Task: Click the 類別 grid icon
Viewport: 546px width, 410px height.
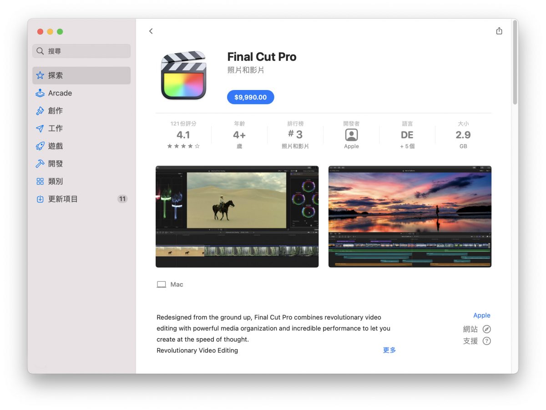Action: coord(40,181)
